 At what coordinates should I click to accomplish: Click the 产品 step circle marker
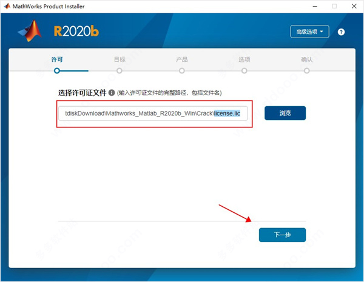[x=182, y=70]
